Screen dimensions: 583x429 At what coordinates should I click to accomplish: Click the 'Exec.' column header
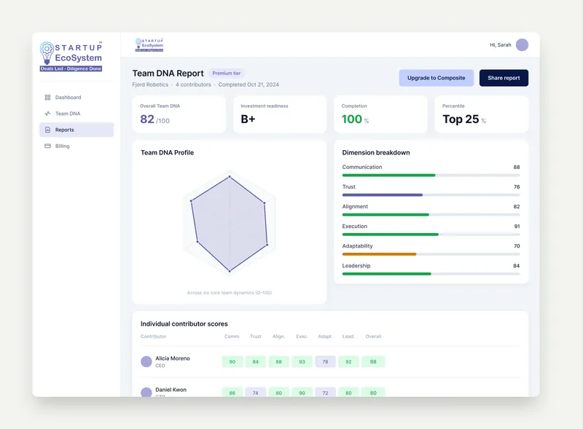[302, 336]
